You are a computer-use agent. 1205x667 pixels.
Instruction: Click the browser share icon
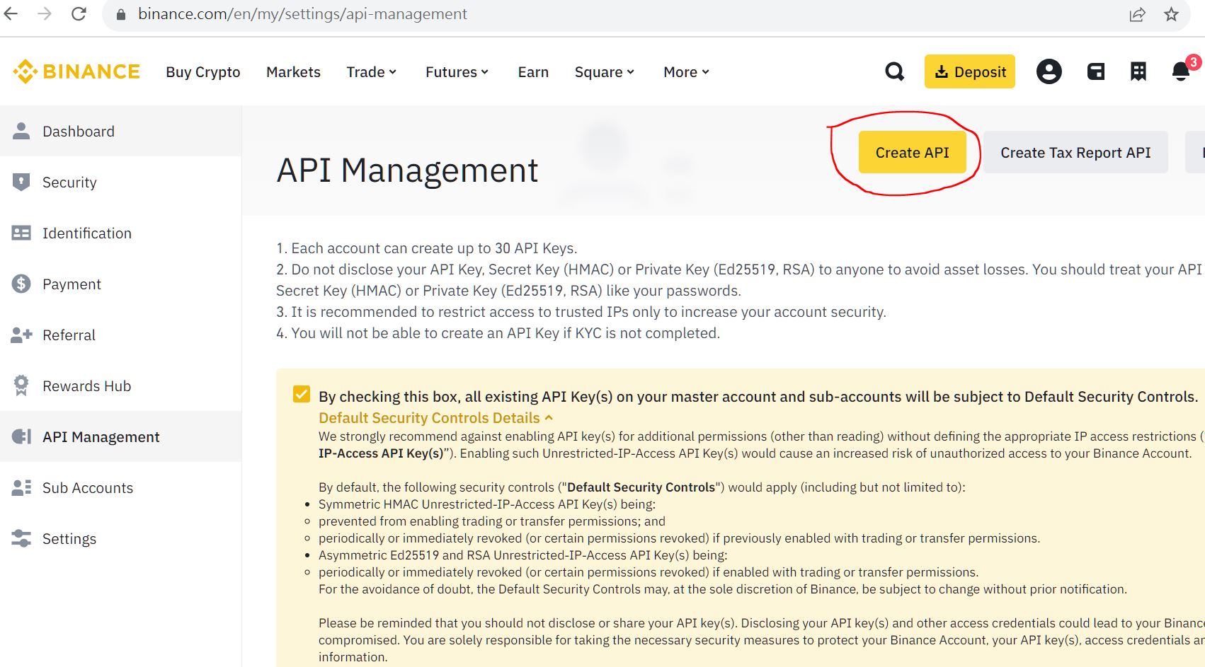click(1137, 14)
